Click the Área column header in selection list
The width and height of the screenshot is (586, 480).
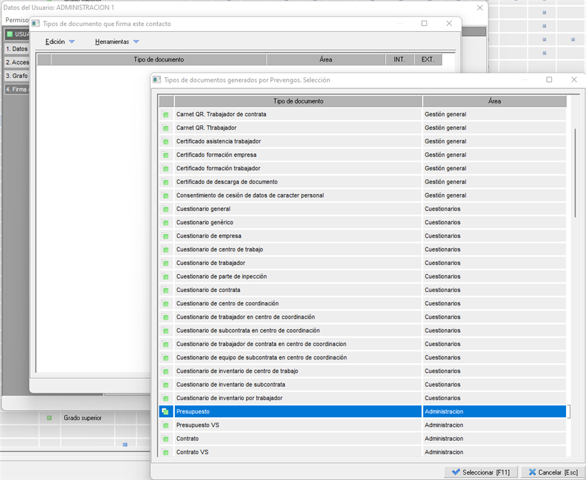point(494,101)
